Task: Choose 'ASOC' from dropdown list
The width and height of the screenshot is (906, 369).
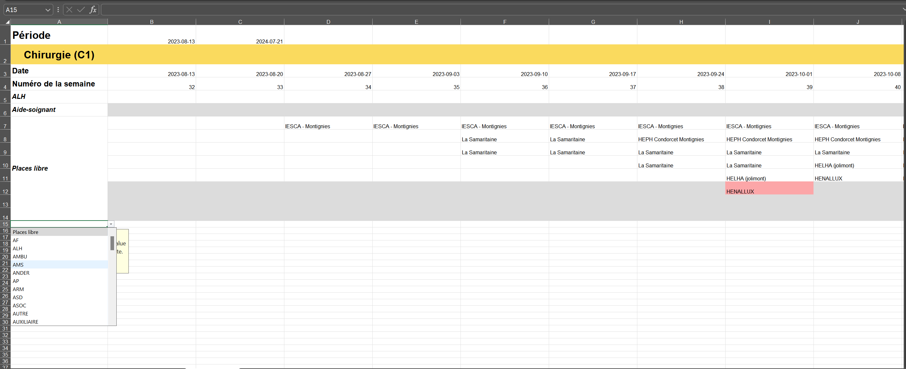Action: coord(59,305)
